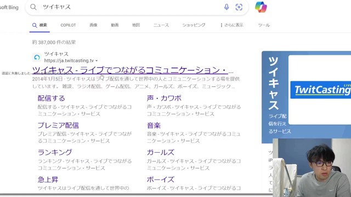Expand the dropdown arrow next to ja.twitcasting.tv URL
The width and height of the screenshot is (351, 197).
97,61
